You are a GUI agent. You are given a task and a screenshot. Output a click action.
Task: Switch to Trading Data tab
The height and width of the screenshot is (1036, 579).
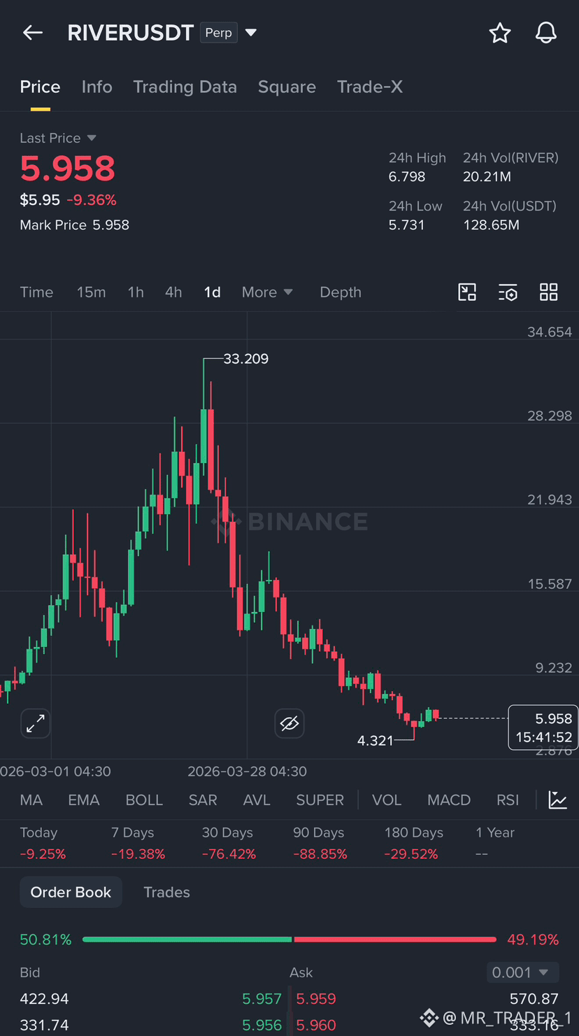pos(185,87)
